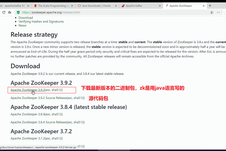Viewport: 226px width, 151px height.
Task: Open the favorites list star icon
Action: coord(10,12)
